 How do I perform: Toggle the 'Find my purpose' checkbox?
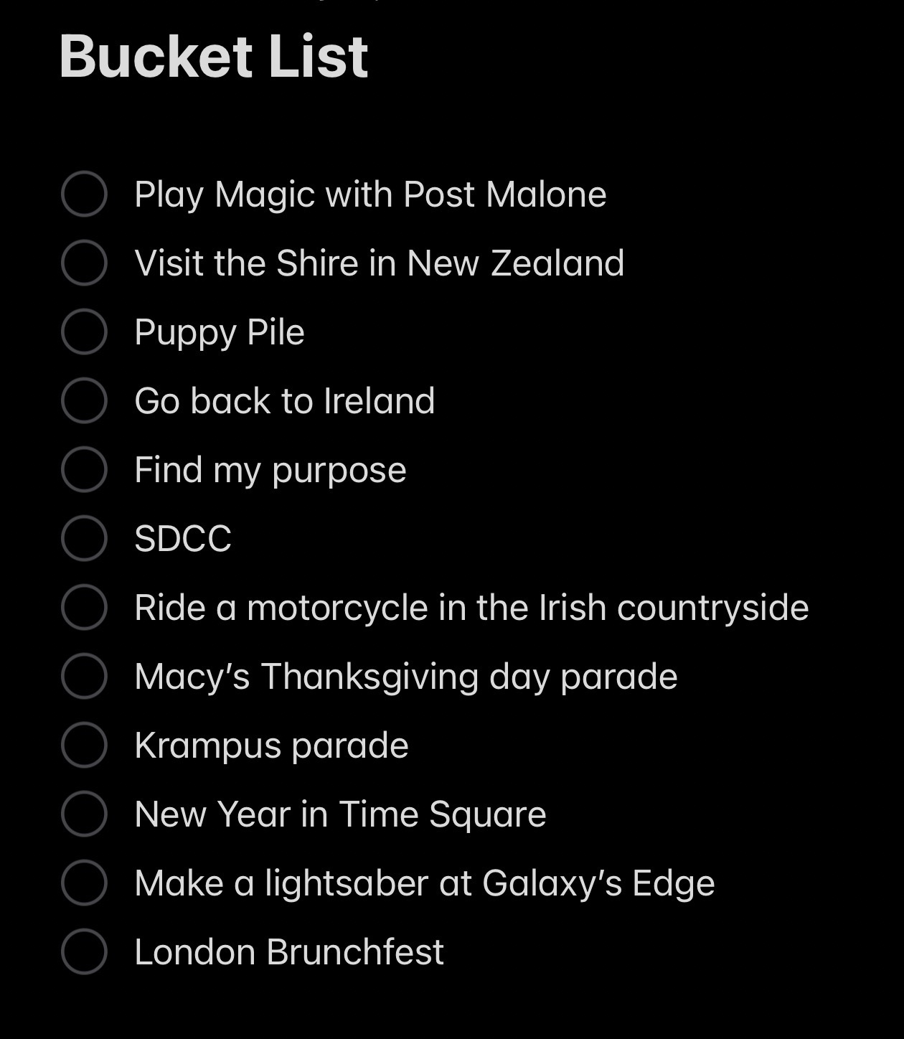click(84, 469)
